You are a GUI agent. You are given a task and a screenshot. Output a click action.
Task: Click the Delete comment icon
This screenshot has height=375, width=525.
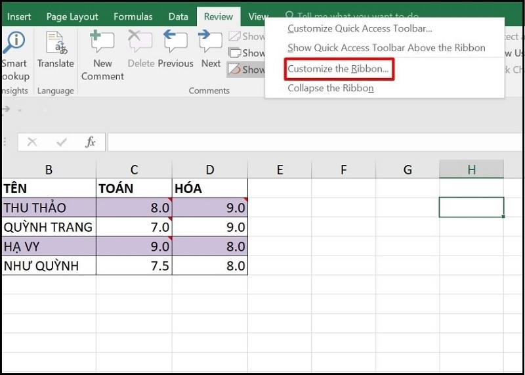pos(140,49)
